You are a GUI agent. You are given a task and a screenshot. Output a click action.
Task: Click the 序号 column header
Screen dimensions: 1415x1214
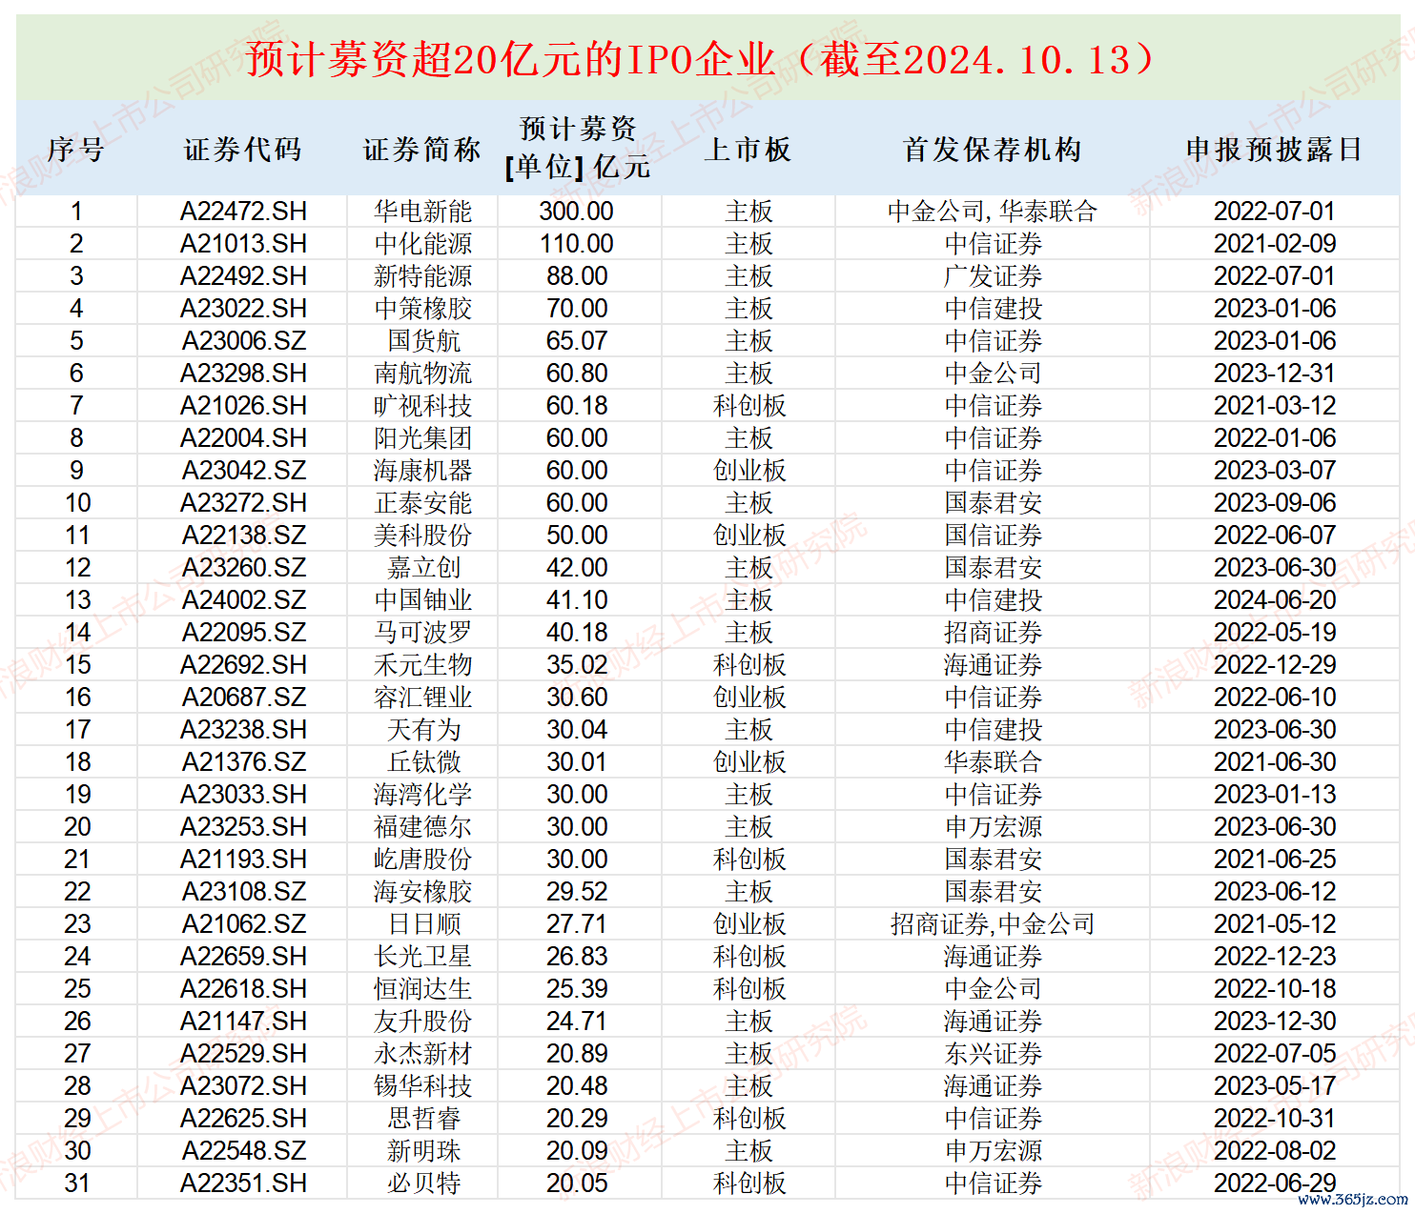[75, 150]
